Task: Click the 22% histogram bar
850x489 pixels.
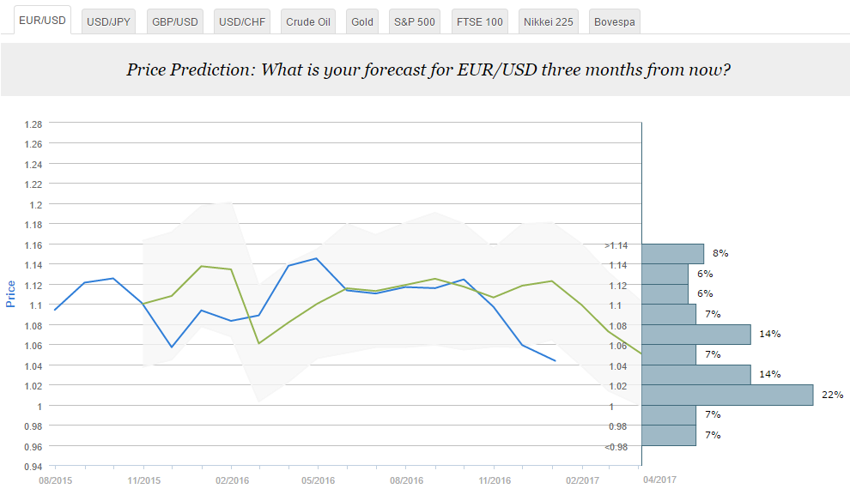Action: [x=726, y=395]
